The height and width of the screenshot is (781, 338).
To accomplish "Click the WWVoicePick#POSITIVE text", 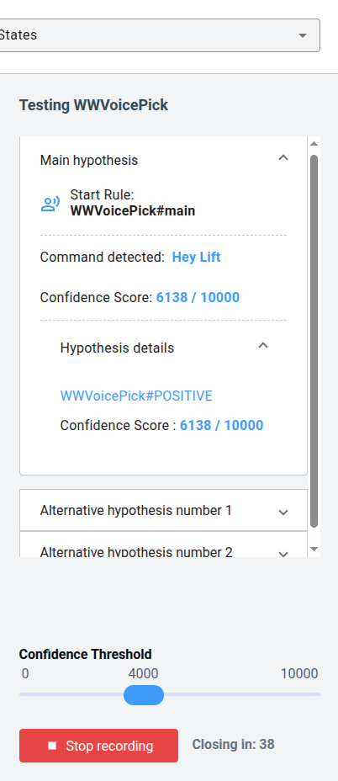I will [136, 396].
